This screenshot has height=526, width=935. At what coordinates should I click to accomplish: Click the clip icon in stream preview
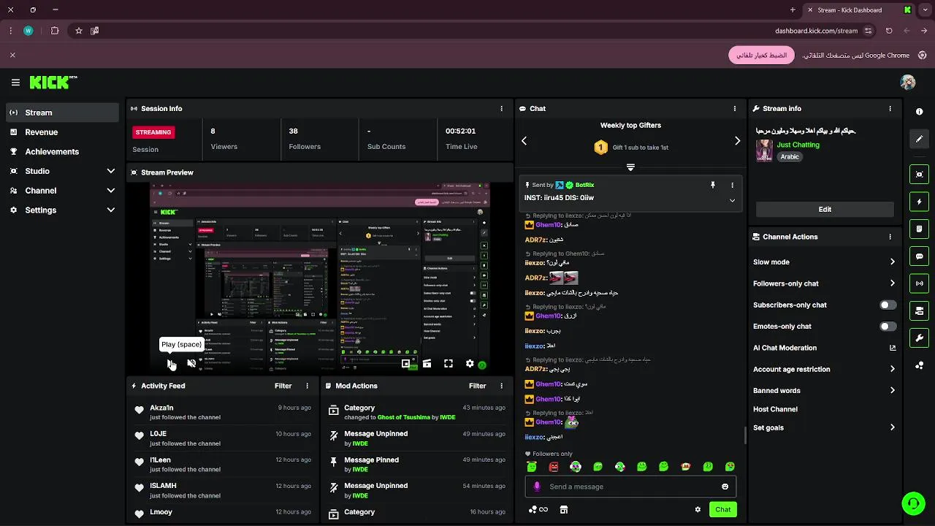click(427, 363)
